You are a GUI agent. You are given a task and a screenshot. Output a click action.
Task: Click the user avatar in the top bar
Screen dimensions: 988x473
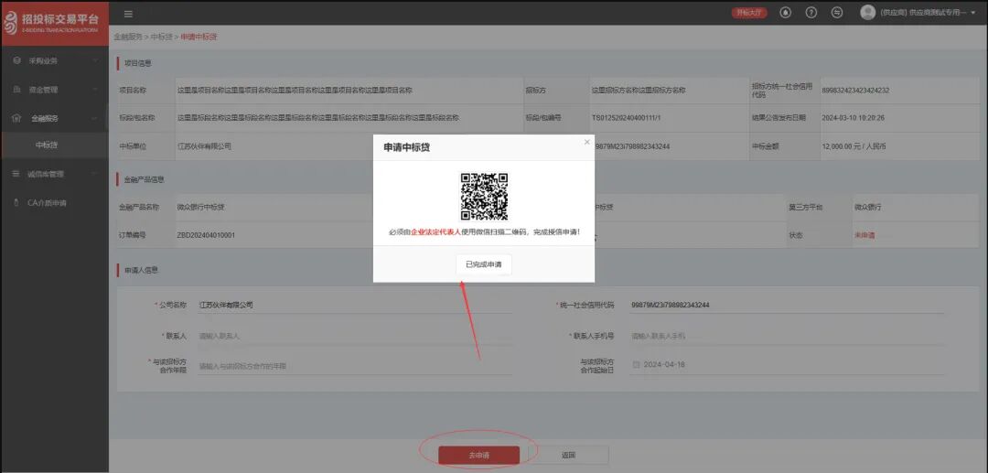[x=867, y=13]
